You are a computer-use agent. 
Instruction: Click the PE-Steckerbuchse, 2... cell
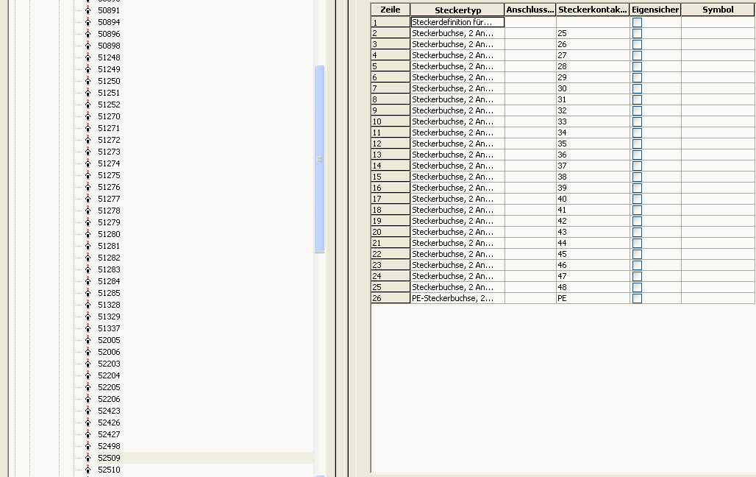click(457, 298)
